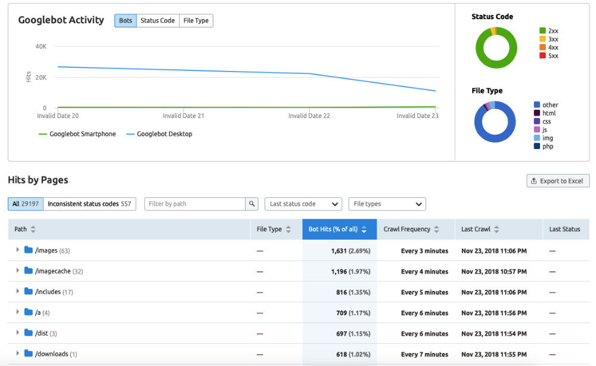Sort table by Path column
The height and width of the screenshot is (366, 596).
click(25, 229)
